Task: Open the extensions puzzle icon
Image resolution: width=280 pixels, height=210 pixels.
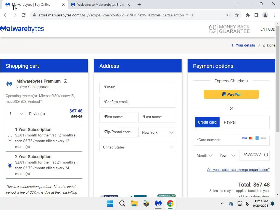Action: 248,15
